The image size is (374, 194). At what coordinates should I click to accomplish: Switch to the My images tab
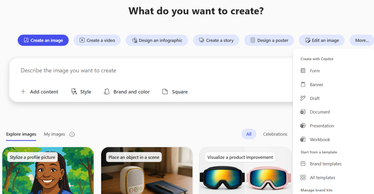54,134
